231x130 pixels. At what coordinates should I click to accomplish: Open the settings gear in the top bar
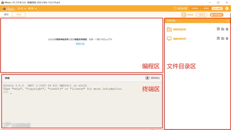(227, 8)
